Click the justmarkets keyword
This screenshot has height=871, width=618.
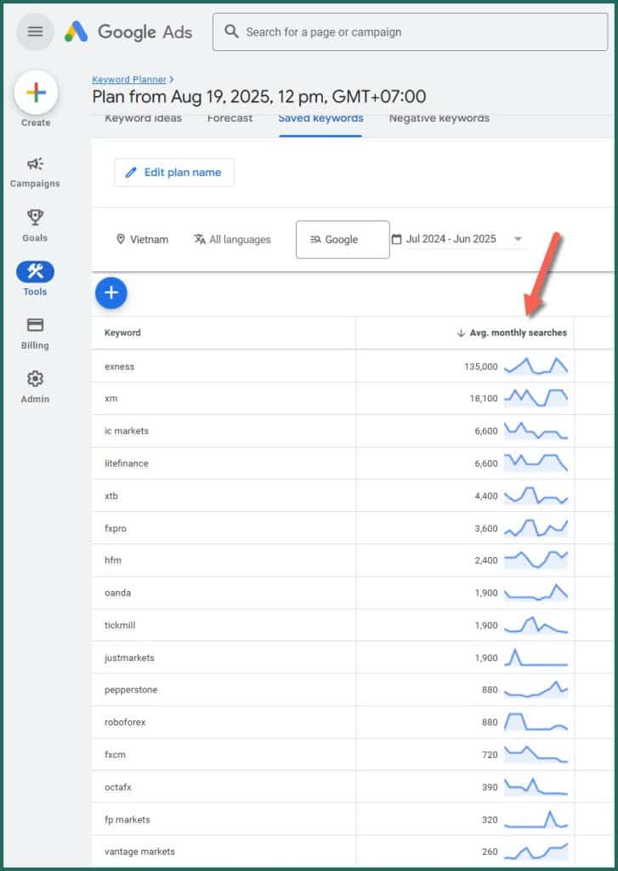pyautogui.click(x=129, y=658)
